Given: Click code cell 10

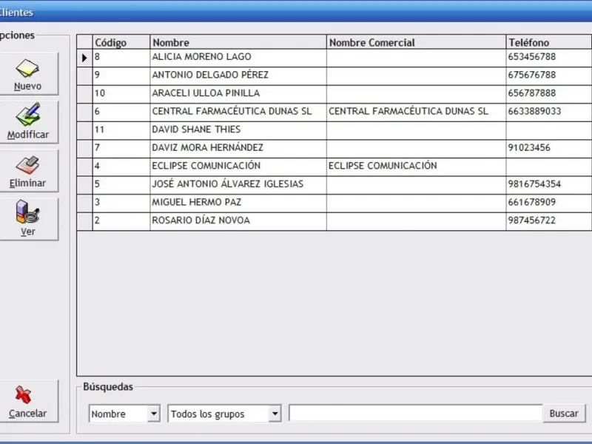Looking at the screenshot, I should pyautogui.click(x=121, y=94).
